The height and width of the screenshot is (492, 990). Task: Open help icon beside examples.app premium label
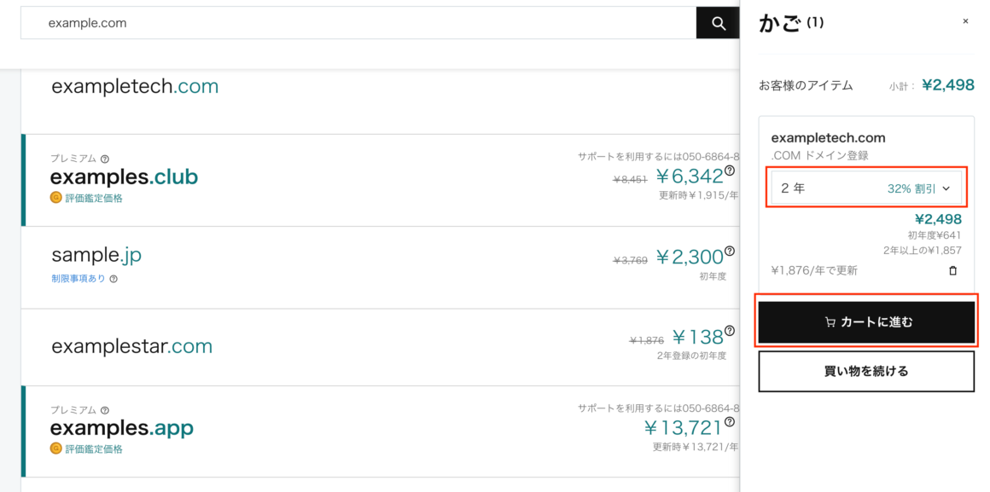[105, 410]
